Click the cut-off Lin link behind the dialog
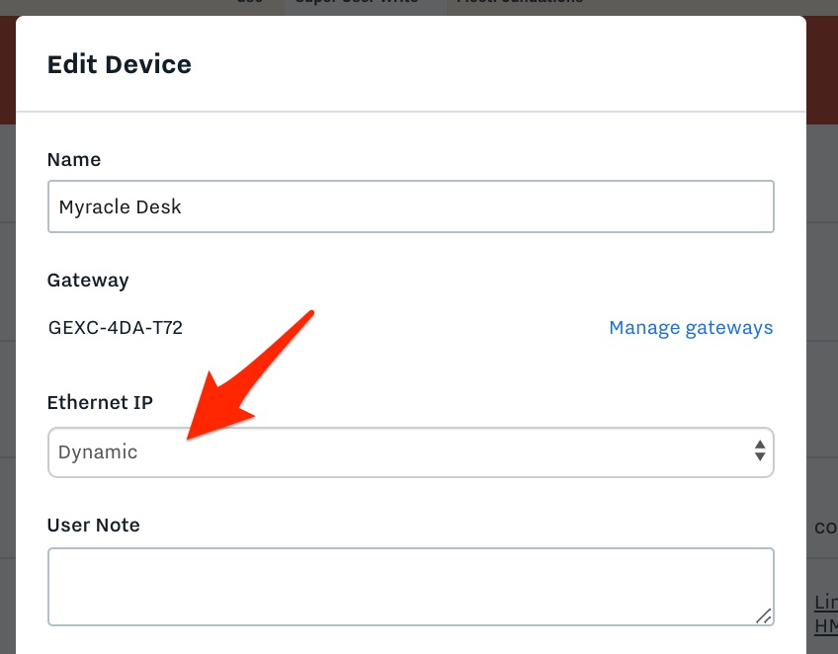Screen dimensions: 838x654 (826, 603)
